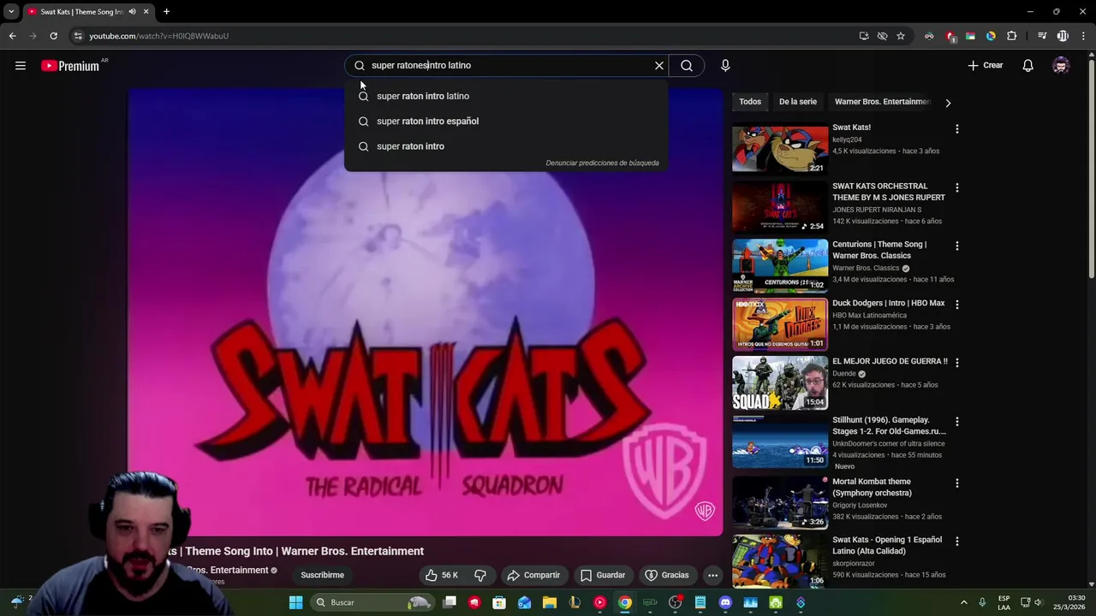Reload the YouTube page
This screenshot has height=616, width=1096.
(53, 36)
